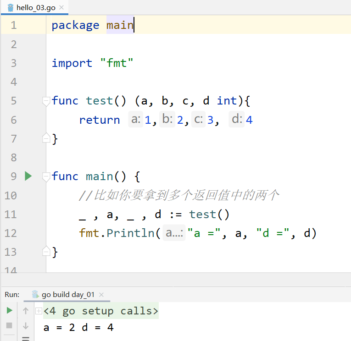351x341 pixels.
Task: Collapse the main function fold marker
Action: [x=45, y=176]
